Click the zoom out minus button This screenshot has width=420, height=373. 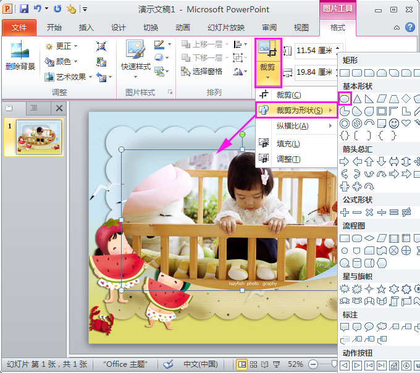click(313, 364)
